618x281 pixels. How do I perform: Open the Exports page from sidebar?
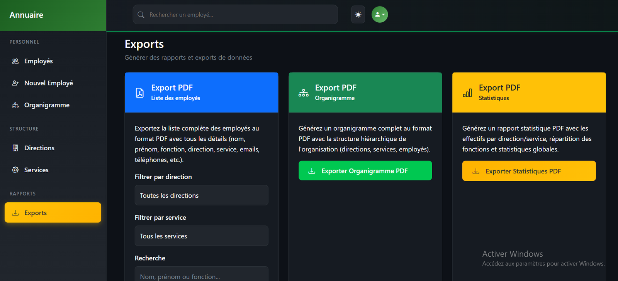(x=53, y=213)
